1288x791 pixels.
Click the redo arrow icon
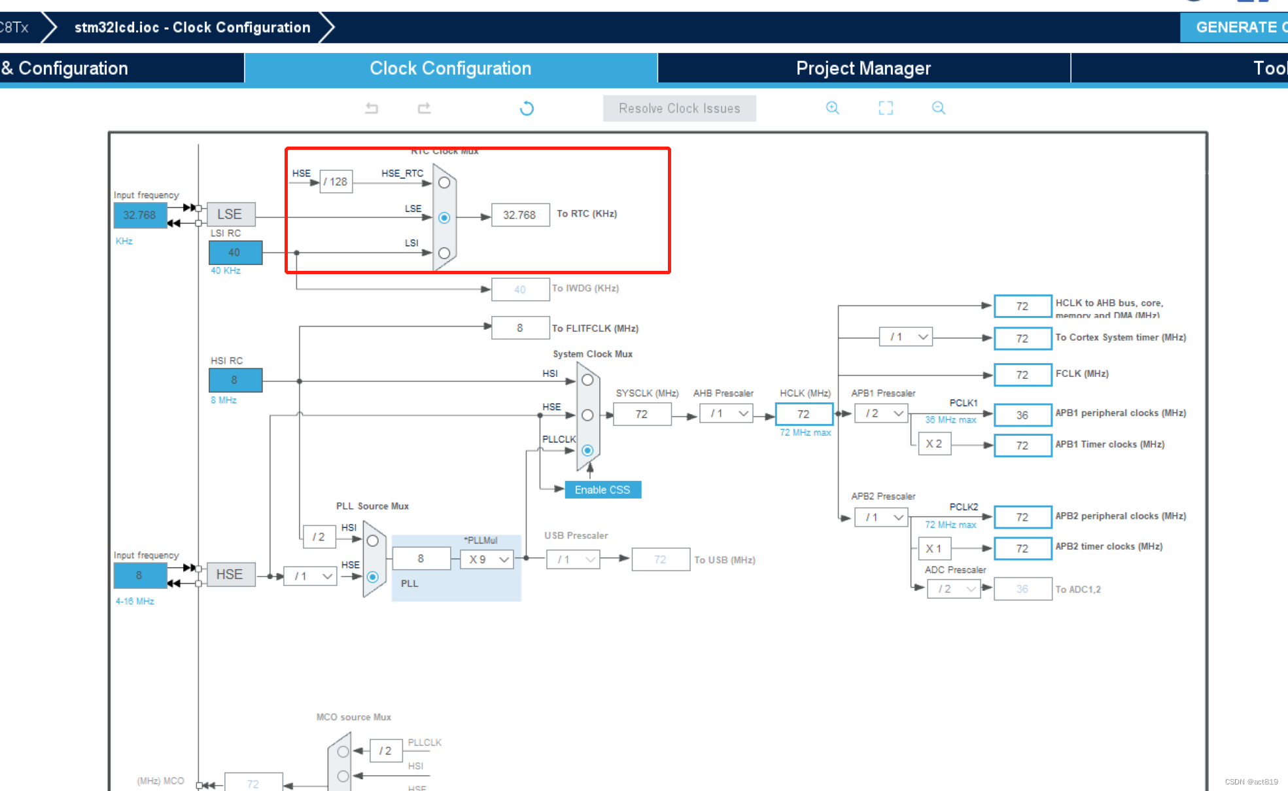[x=424, y=108]
